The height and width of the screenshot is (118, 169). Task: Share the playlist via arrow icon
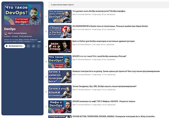pos(34,46)
